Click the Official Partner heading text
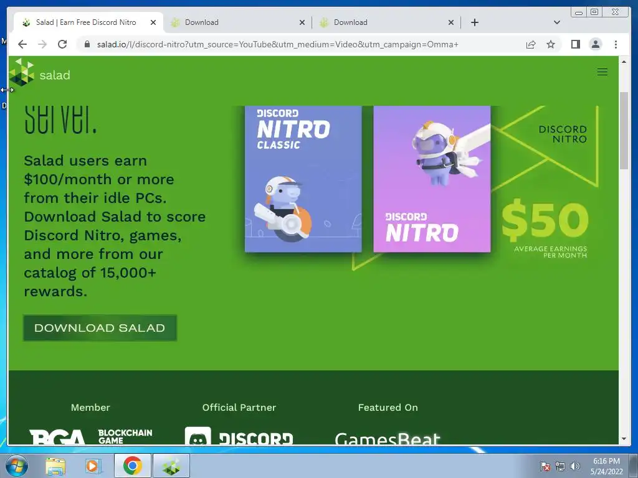This screenshot has width=638, height=478. [239, 407]
